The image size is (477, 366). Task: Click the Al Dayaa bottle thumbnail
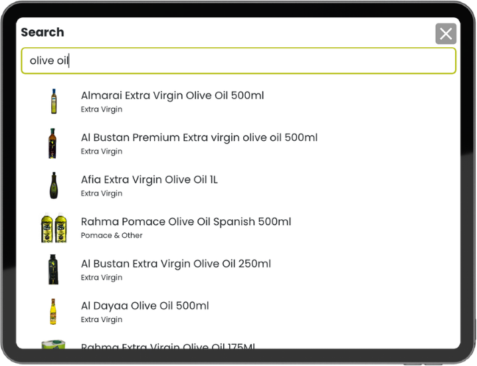53,312
